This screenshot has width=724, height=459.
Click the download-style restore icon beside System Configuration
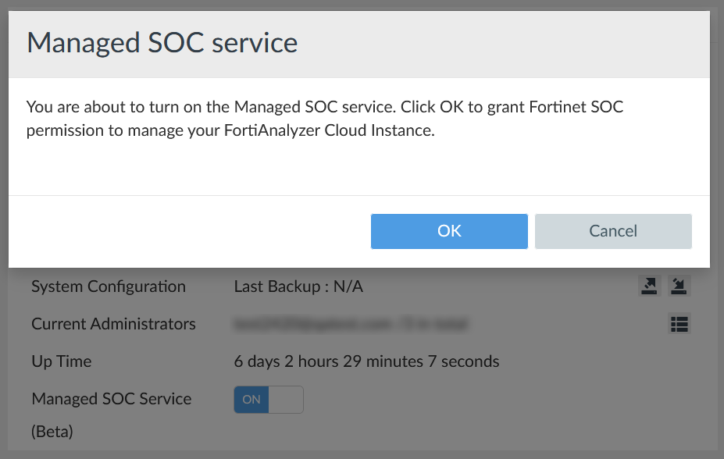pos(679,286)
